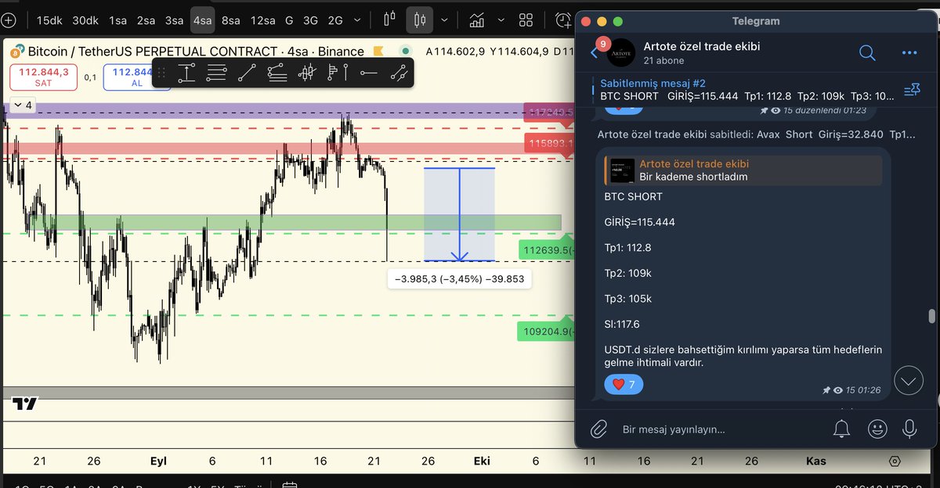Click the TradingView logo on chart
The image size is (940, 488).
click(x=24, y=404)
